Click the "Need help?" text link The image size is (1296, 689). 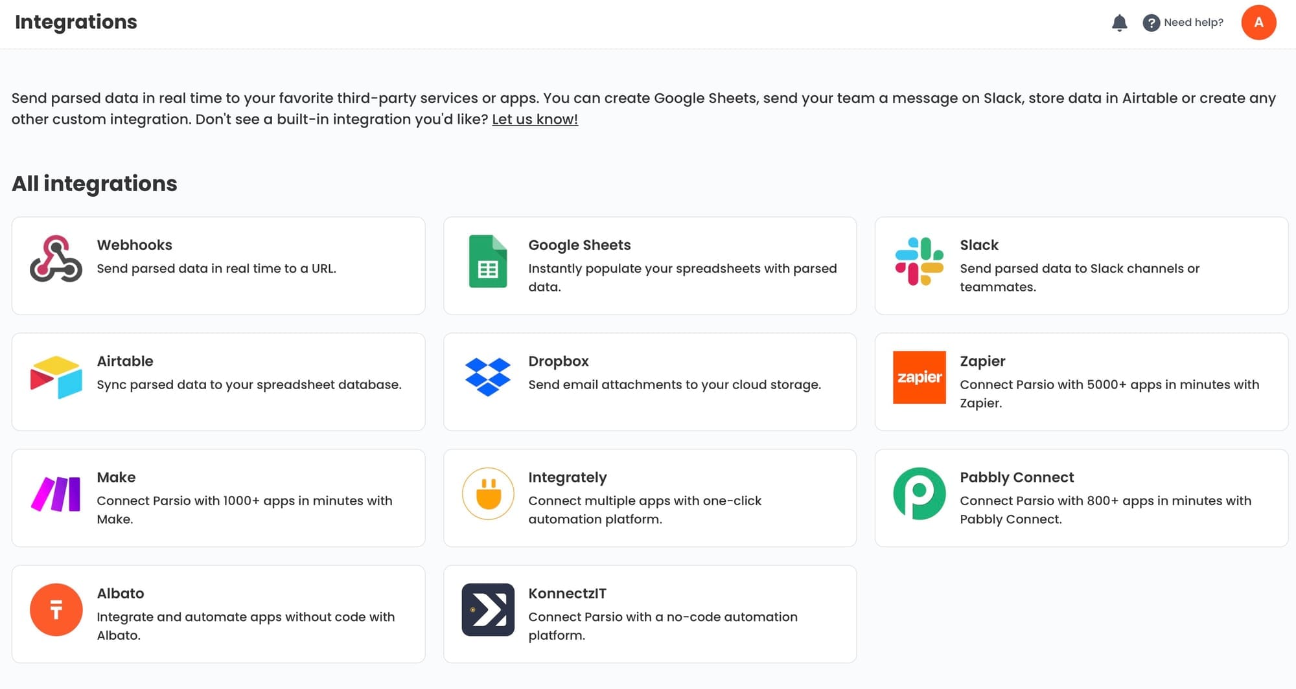click(1193, 23)
